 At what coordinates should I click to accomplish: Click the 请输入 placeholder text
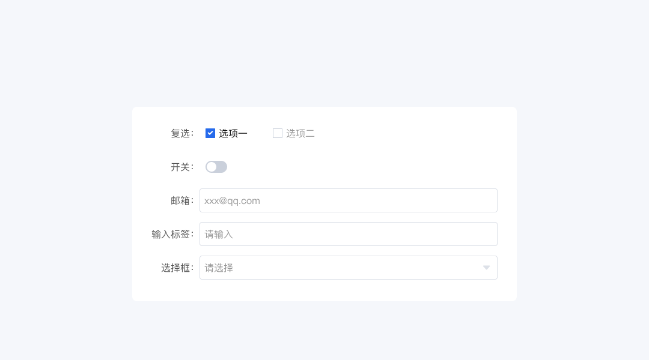pyautogui.click(x=219, y=234)
